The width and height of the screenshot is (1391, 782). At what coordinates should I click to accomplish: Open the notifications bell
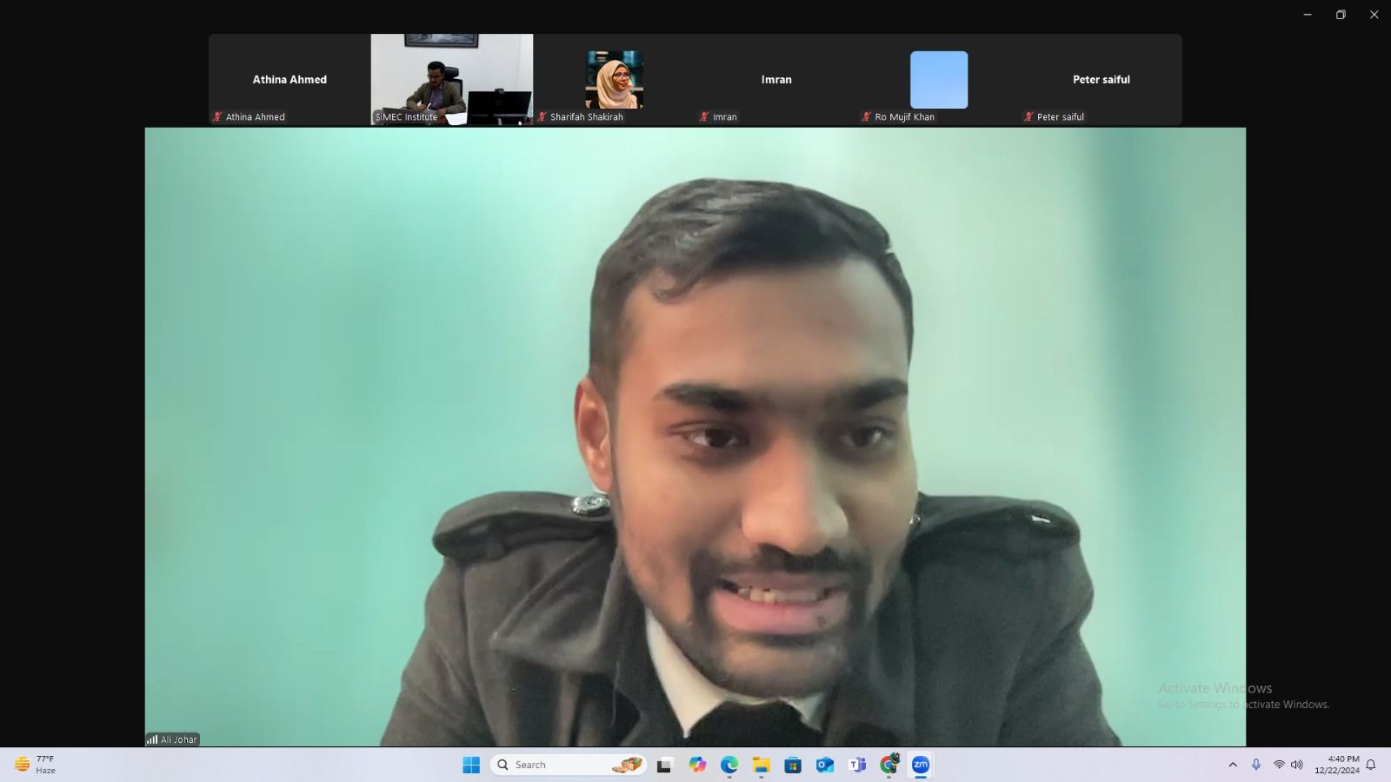point(1371,765)
